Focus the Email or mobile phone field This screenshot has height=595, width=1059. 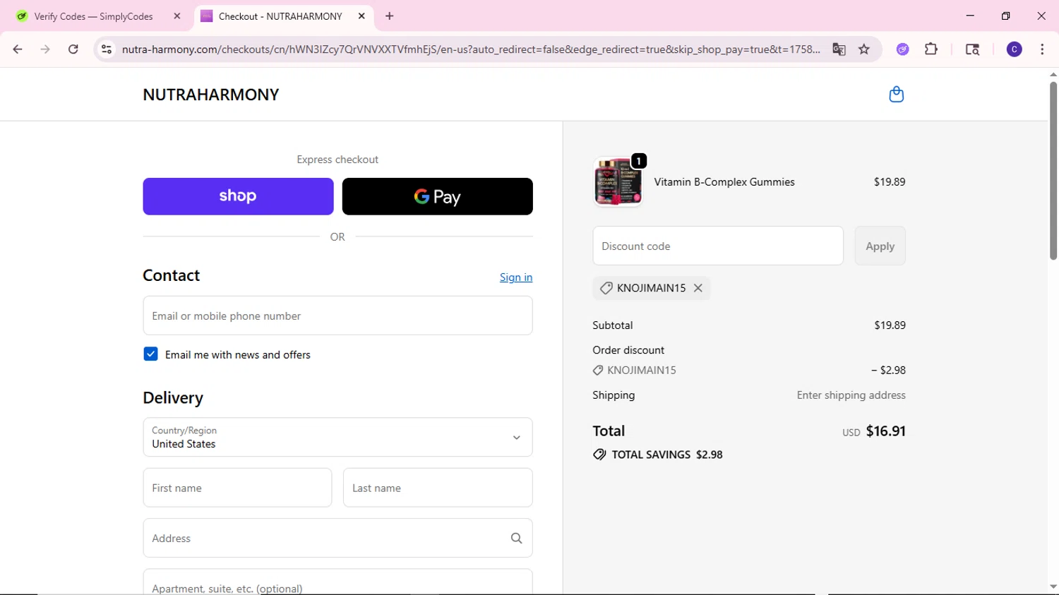pos(337,315)
